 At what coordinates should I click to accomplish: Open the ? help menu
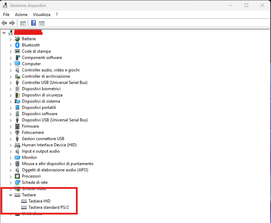tap(57, 15)
